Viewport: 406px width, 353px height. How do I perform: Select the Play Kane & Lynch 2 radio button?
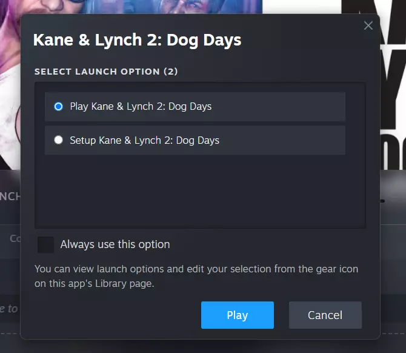pos(58,106)
